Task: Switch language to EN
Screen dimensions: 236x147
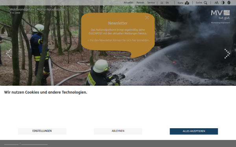Action: click(167, 3)
